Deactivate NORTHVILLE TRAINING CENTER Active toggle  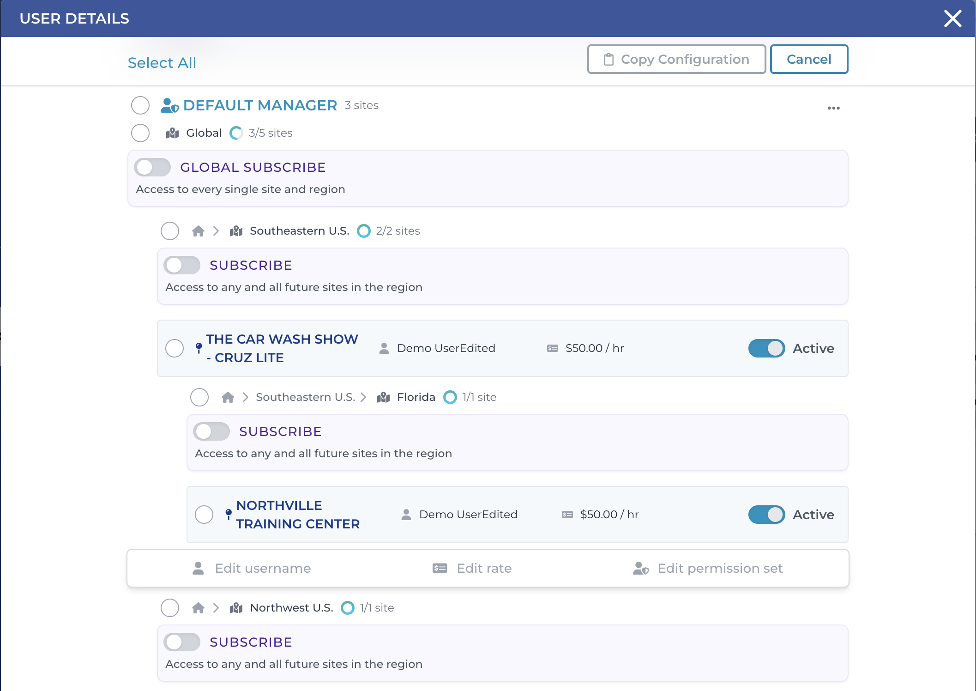pyautogui.click(x=766, y=515)
